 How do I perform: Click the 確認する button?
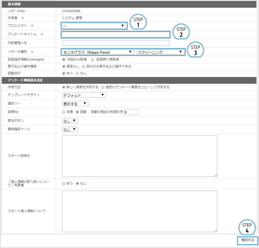(248, 240)
